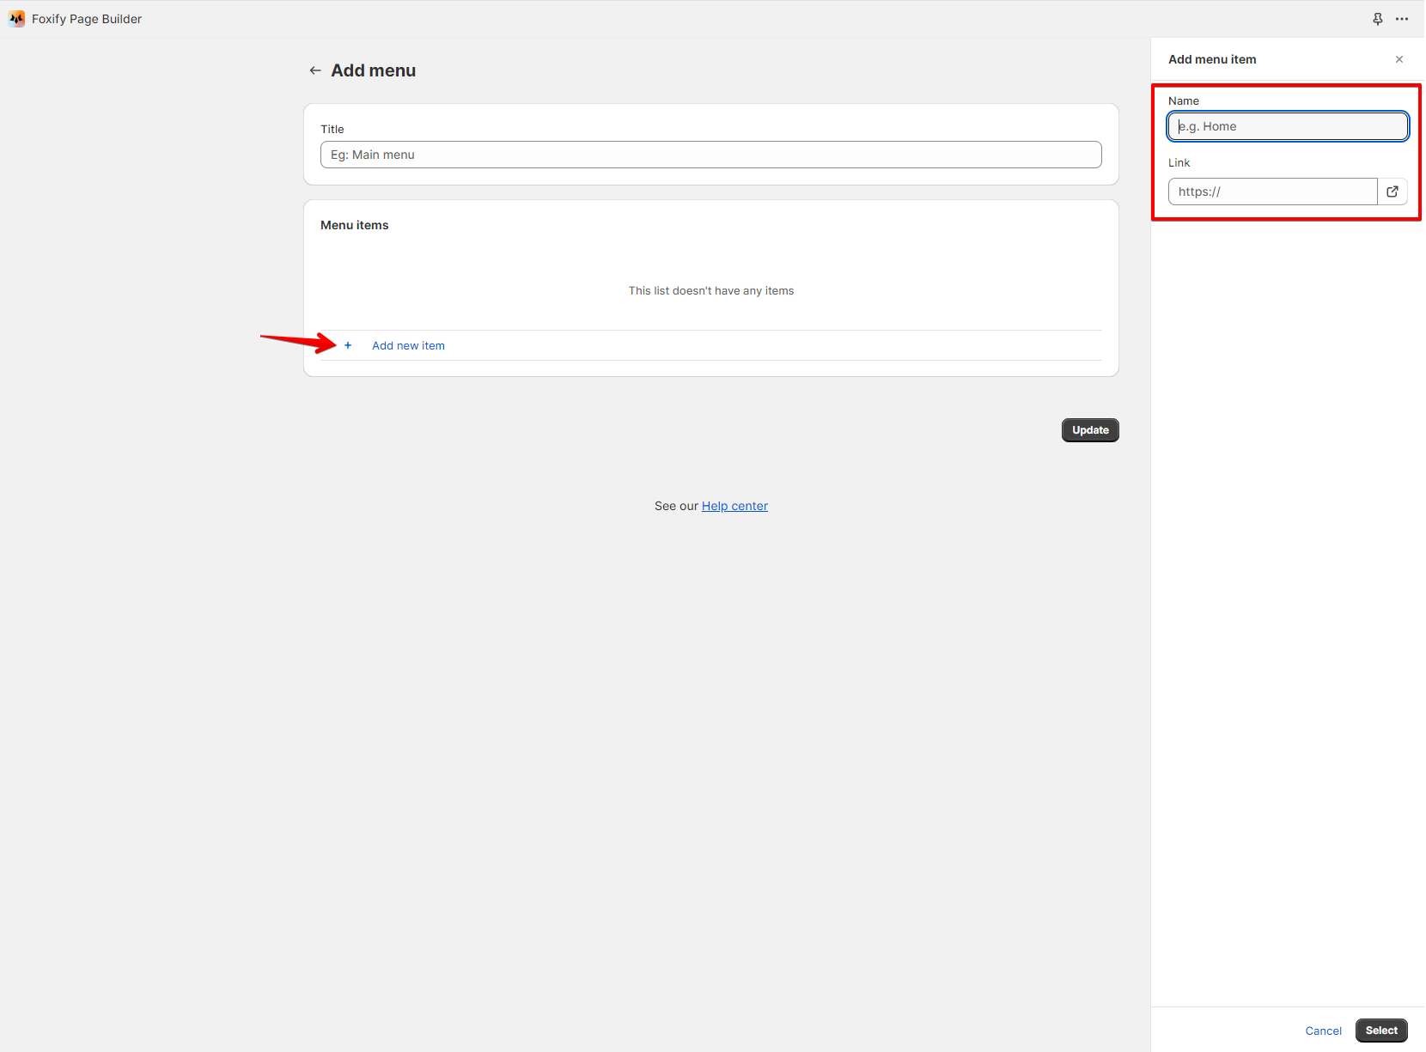
Task: Pin the app using the pin icon
Action: 1378,19
